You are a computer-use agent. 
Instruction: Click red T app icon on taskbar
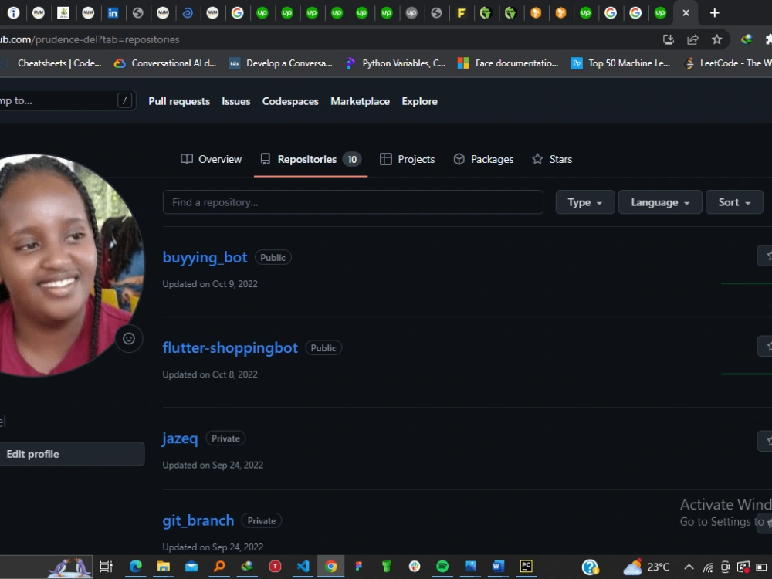pyautogui.click(x=275, y=567)
